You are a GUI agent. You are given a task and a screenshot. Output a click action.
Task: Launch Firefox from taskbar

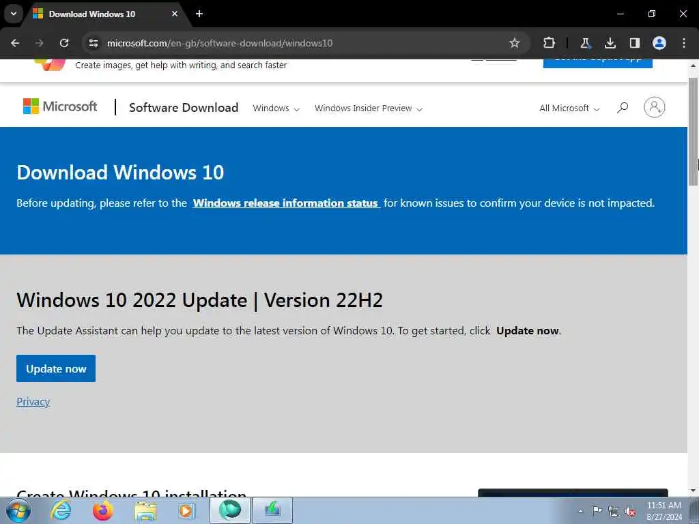(x=103, y=510)
